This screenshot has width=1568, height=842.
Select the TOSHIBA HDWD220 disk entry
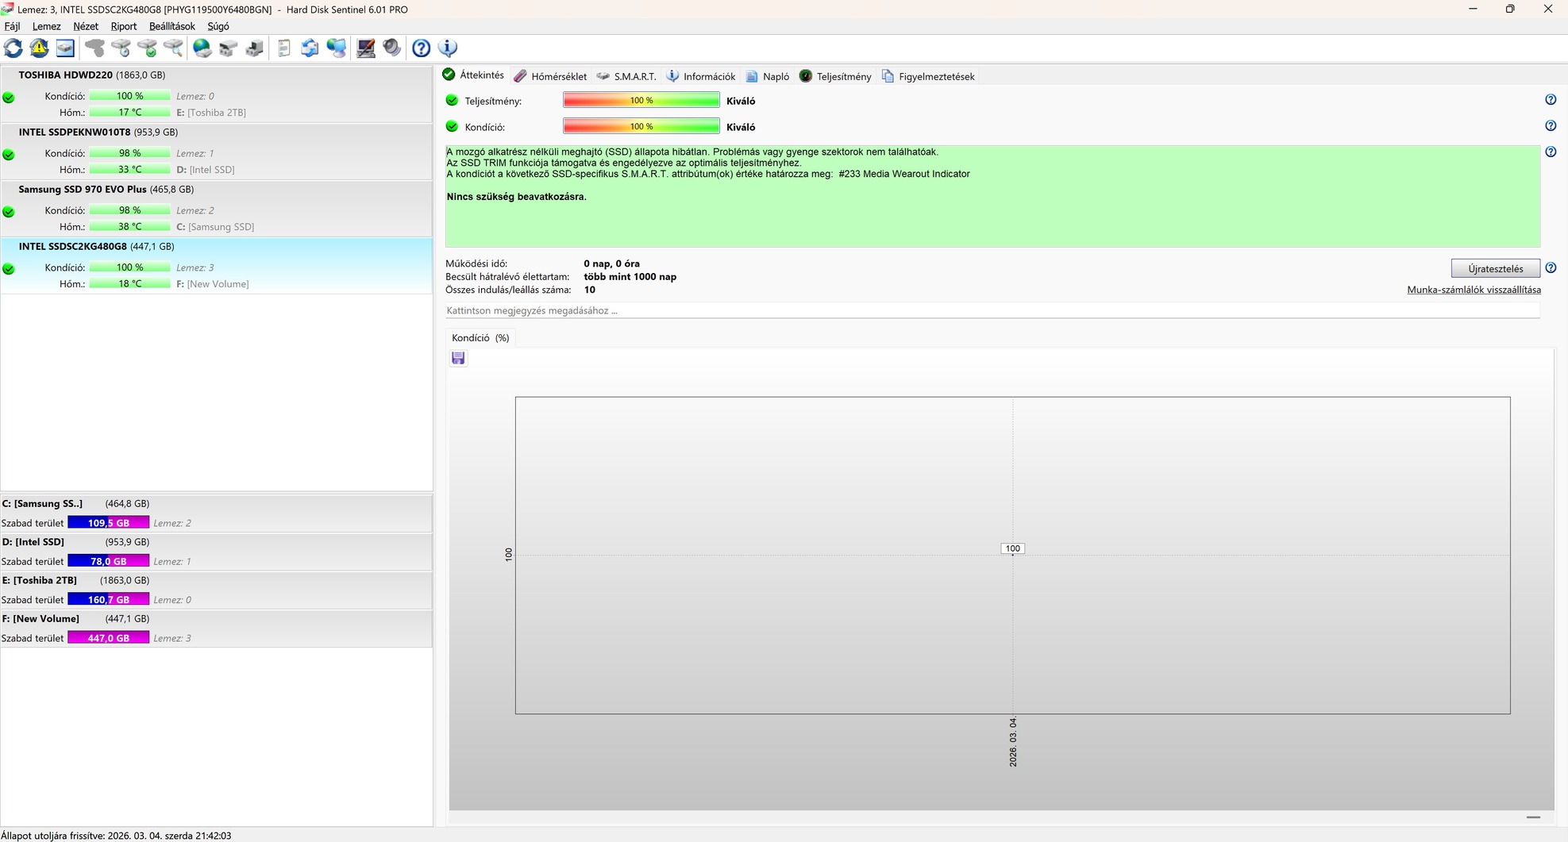[x=217, y=94]
